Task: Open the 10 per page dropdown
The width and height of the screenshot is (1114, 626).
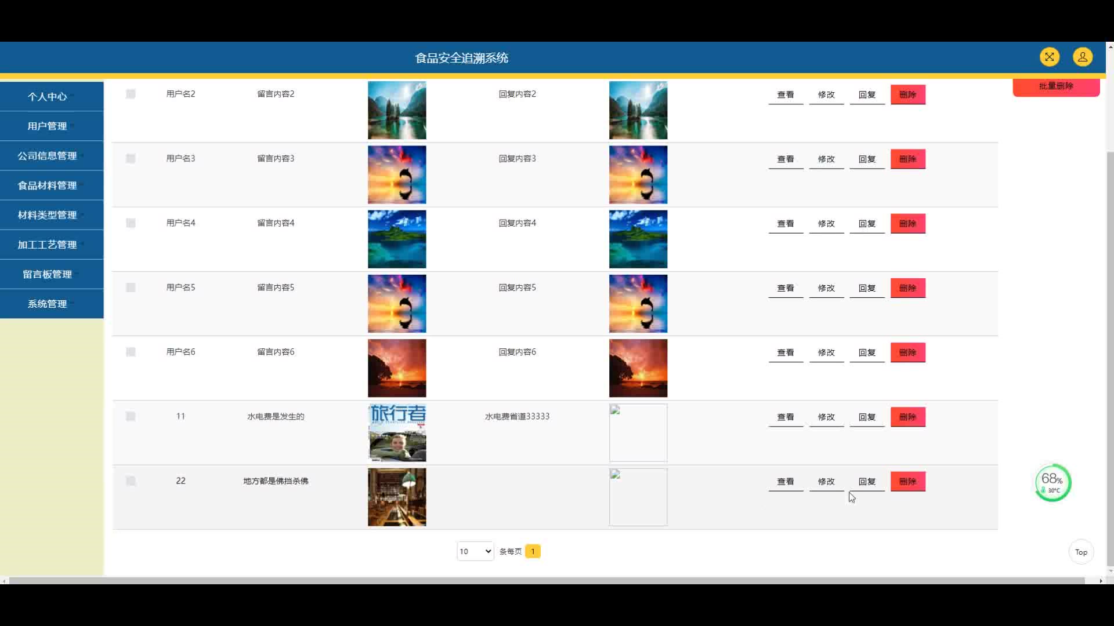Action: pos(475,551)
